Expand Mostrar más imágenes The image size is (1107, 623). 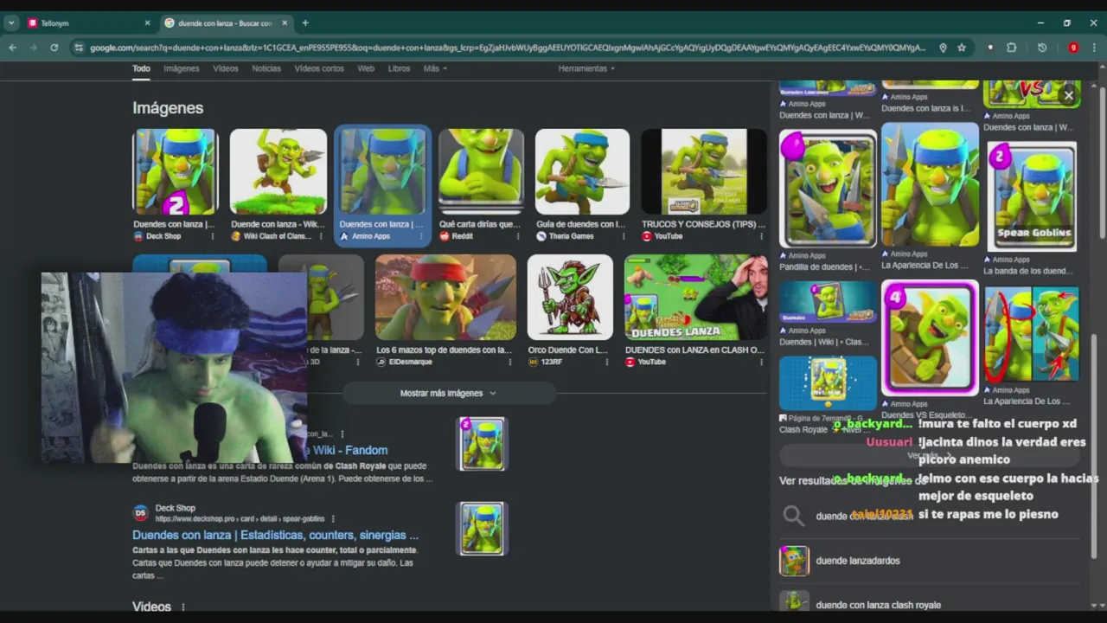tap(449, 393)
